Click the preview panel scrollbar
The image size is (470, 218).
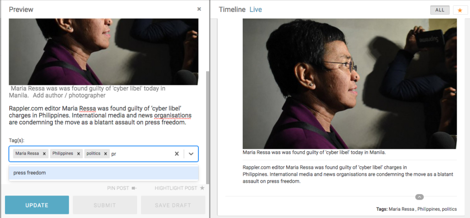tap(207, 126)
